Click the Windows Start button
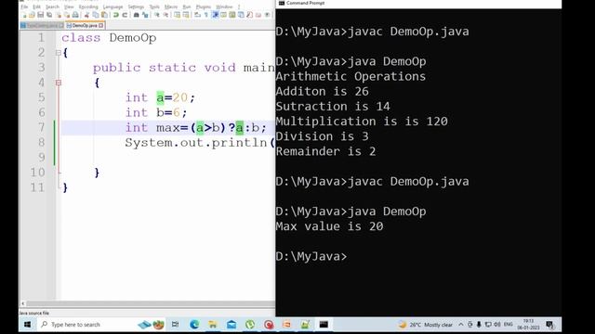This screenshot has width=595, height=334. pos(27,325)
